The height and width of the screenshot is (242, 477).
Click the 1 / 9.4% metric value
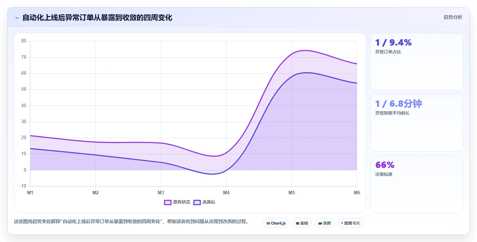point(393,43)
